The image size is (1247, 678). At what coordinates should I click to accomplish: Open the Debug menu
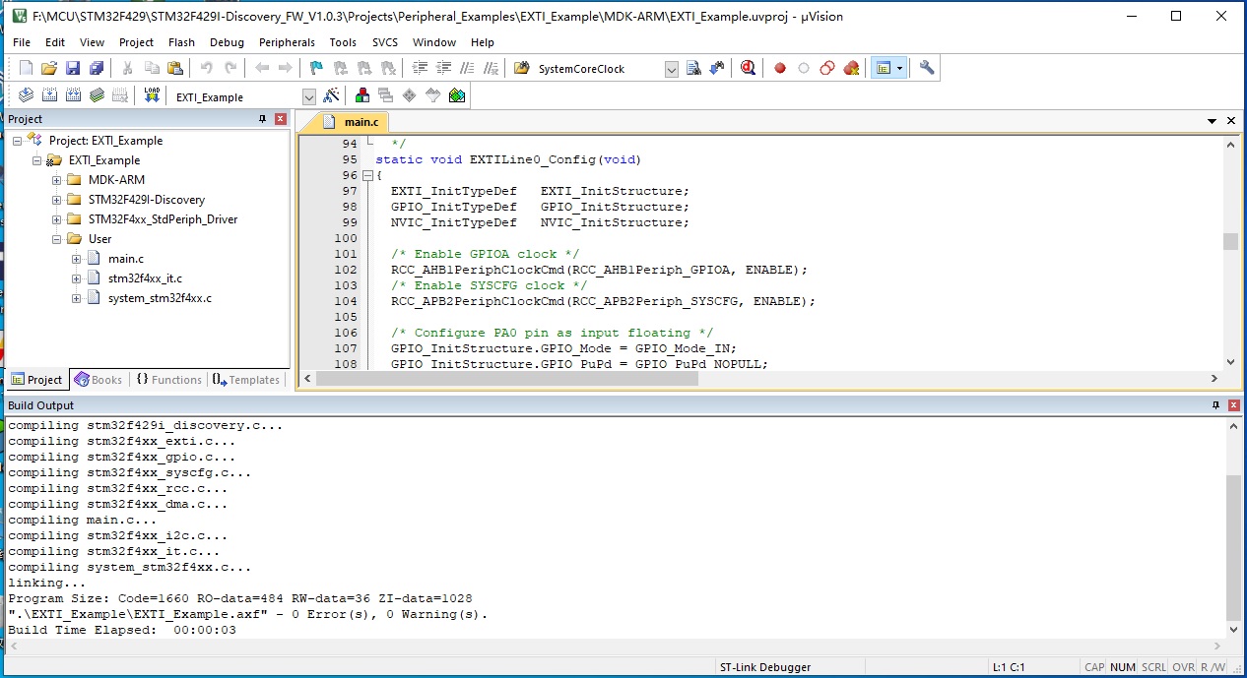pyautogui.click(x=227, y=42)
